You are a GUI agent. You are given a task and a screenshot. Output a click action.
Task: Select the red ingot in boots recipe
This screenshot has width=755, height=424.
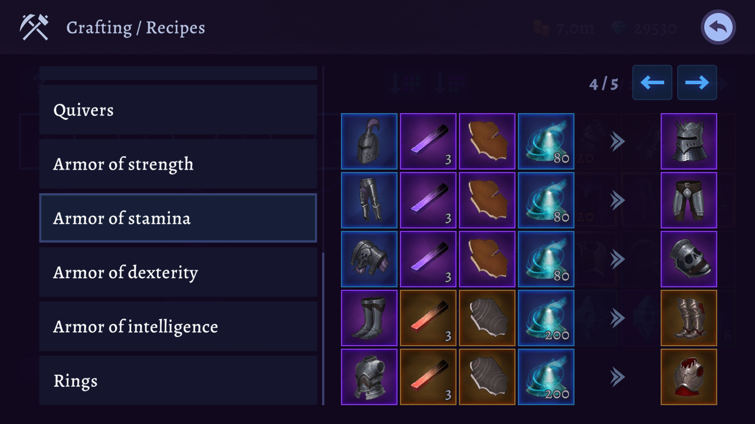tap(428, 318)
